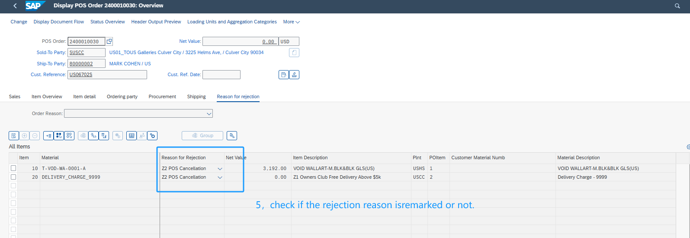Expand rejection reason dropdown for item 20
Image resolution: width=690 pixels, height=238 pixels.
tap(220, 177)
